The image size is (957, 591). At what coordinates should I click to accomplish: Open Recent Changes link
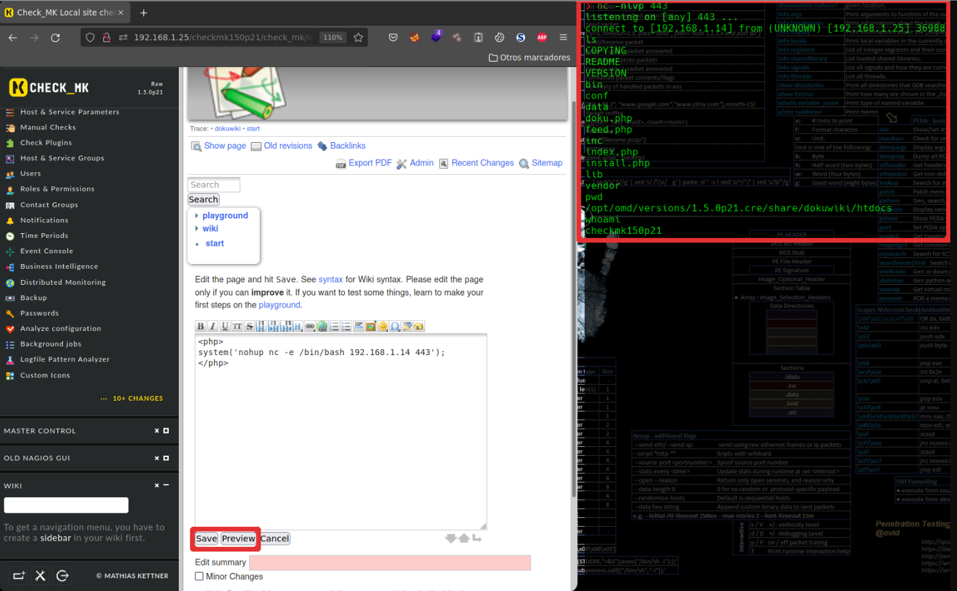(x=483, y=163)
